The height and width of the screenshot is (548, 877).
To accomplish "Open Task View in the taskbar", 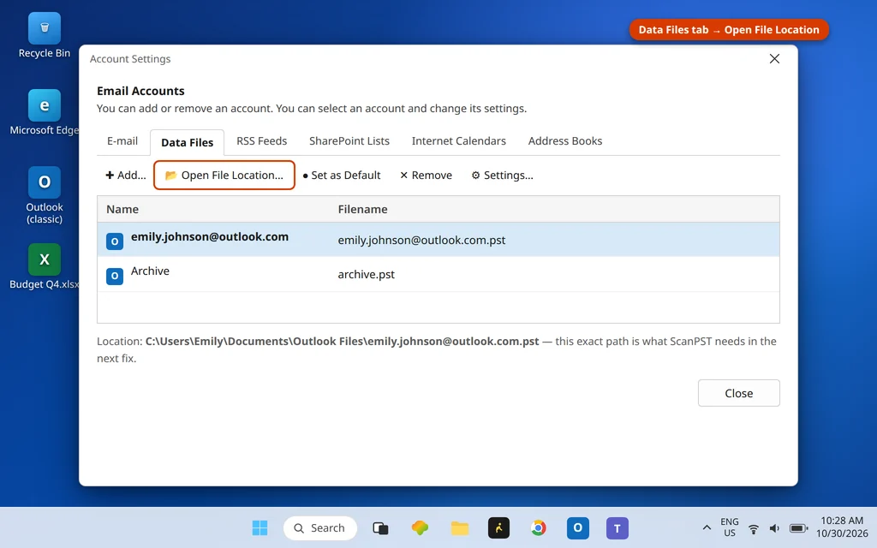I will coord(380,527).
